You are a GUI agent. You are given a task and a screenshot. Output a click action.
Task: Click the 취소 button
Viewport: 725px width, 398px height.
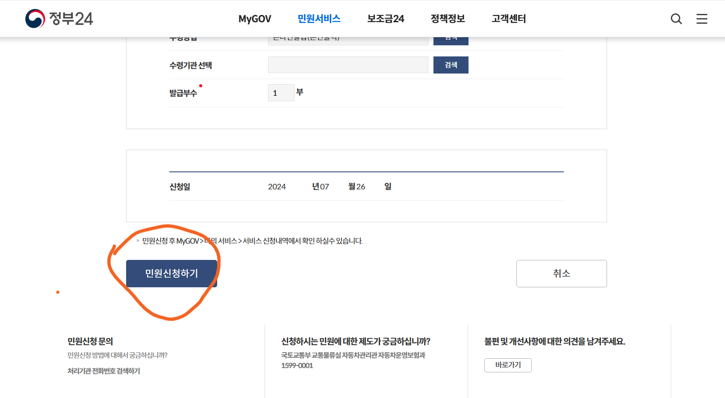pyautogui.click(x=562, y=274)
